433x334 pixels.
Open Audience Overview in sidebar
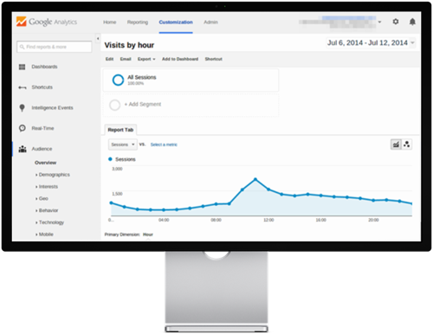(x=46, y=163)
